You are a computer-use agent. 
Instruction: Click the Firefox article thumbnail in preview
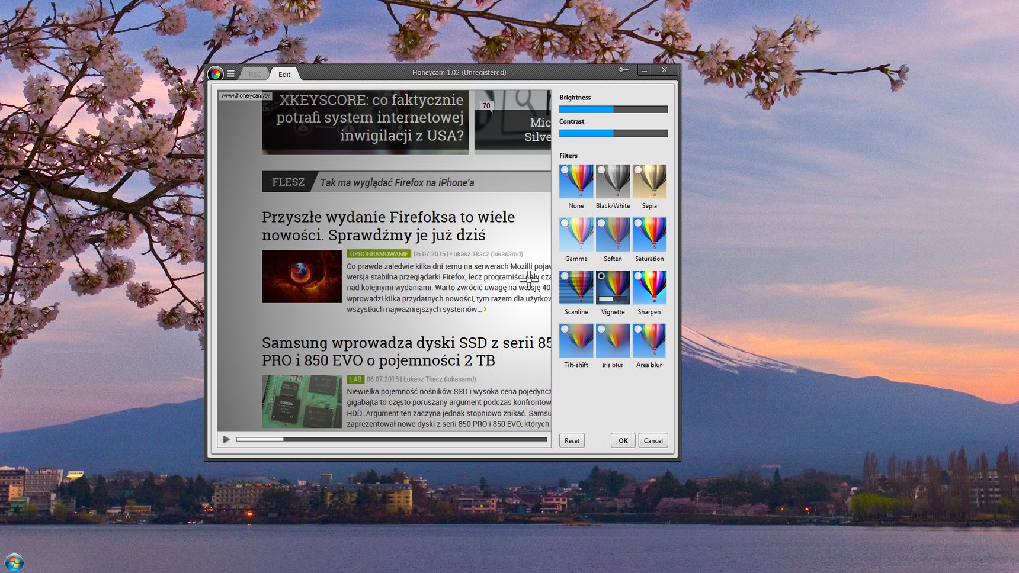tap(302, 276)
